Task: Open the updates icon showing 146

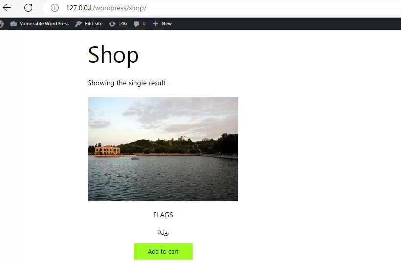Action: tap(112, 23)
